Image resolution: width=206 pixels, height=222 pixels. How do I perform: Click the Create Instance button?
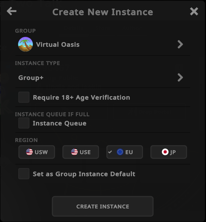pos(103,206)
